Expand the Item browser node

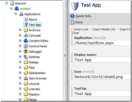point(20,78)
